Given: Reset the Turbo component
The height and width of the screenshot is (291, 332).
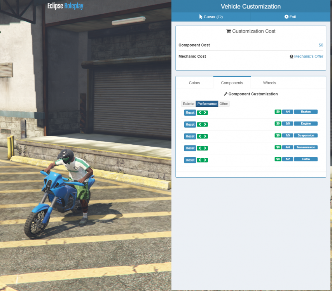Looking at the screenshot, I should [x=190, y=160].
